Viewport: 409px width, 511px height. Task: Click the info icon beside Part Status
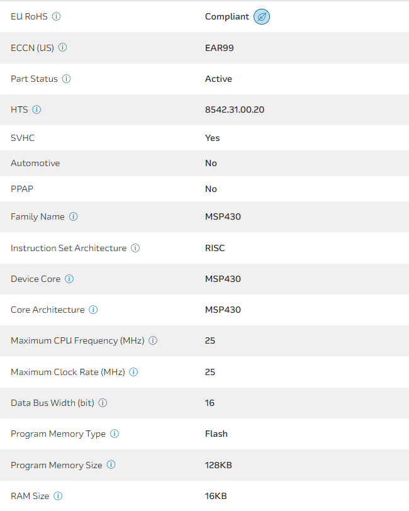tap(66, 79)
